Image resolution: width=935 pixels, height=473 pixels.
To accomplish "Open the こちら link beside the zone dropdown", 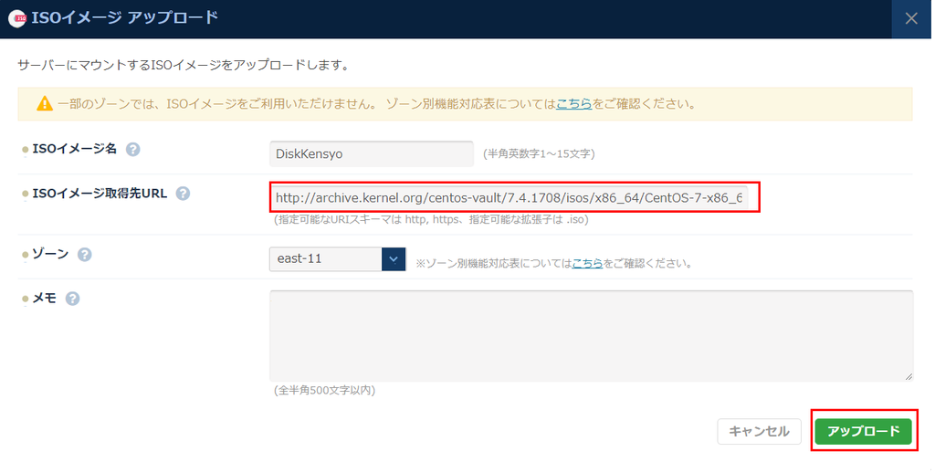I will pos(587,264).
